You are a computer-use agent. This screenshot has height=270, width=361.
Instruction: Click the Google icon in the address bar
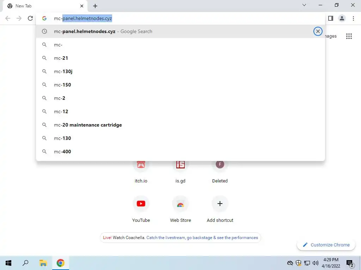(44, 18)
